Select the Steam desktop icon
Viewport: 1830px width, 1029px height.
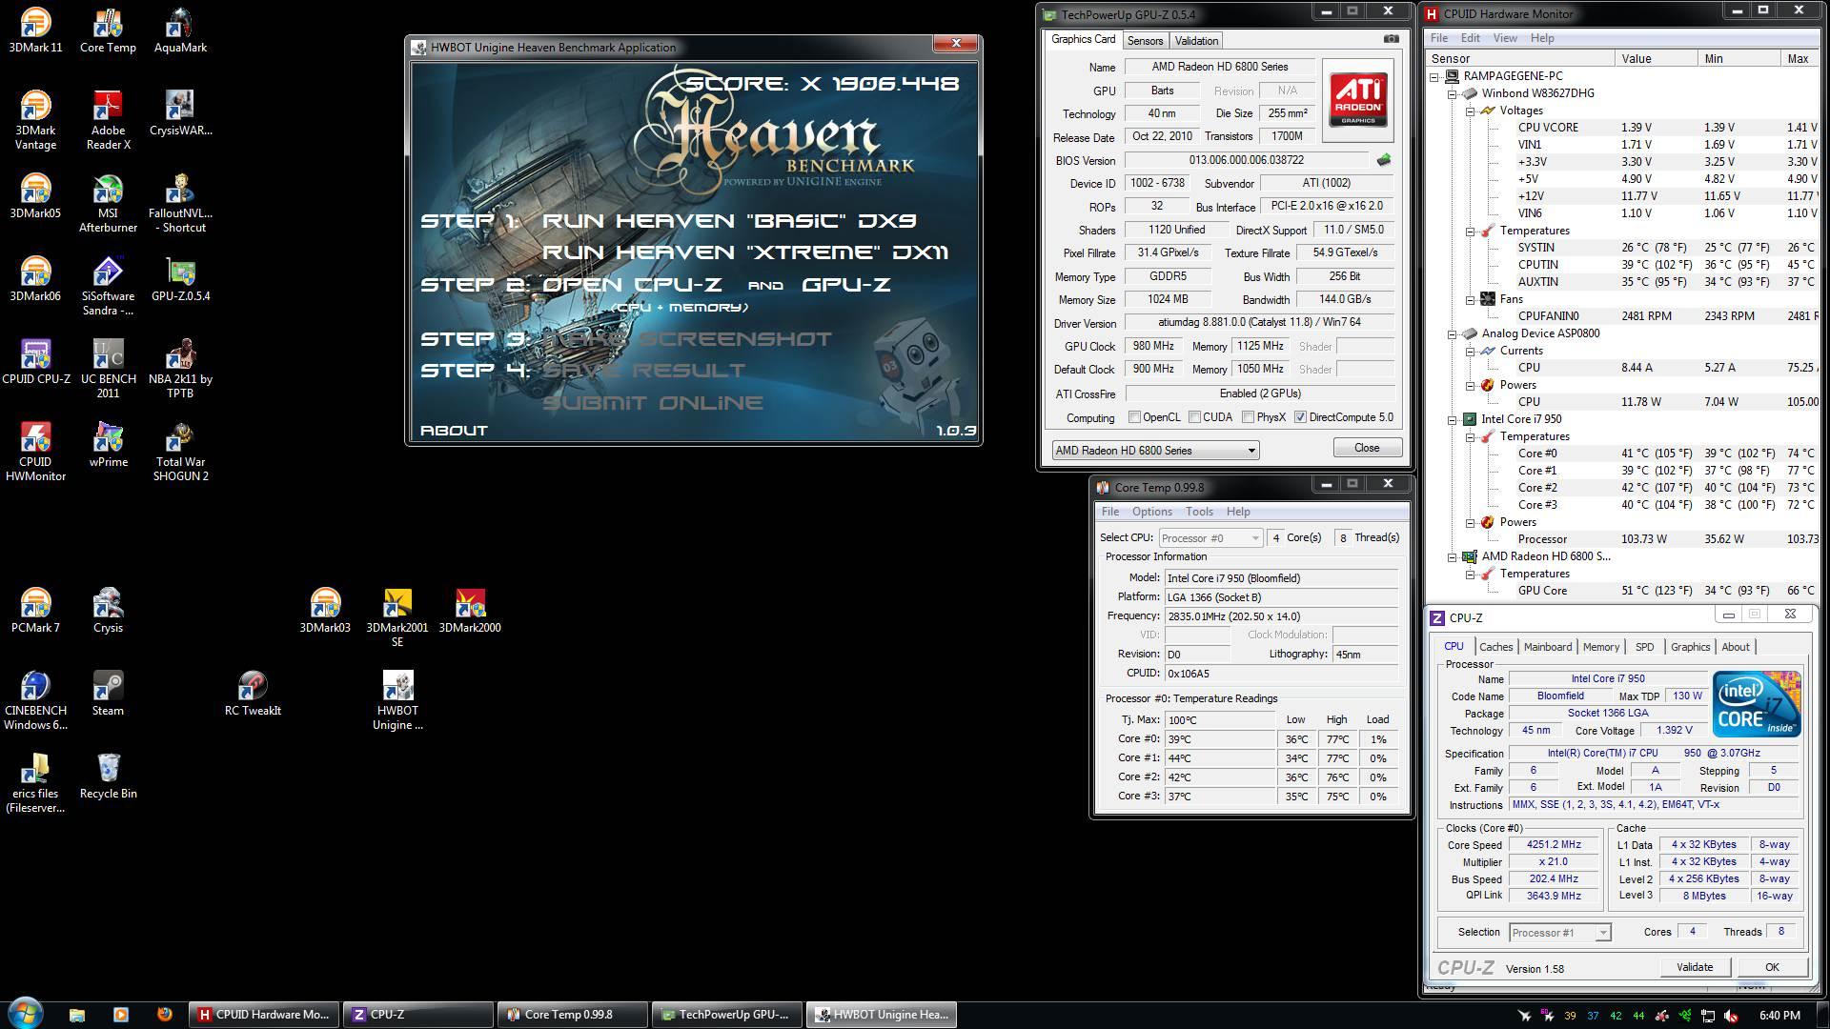click(108, 694)
